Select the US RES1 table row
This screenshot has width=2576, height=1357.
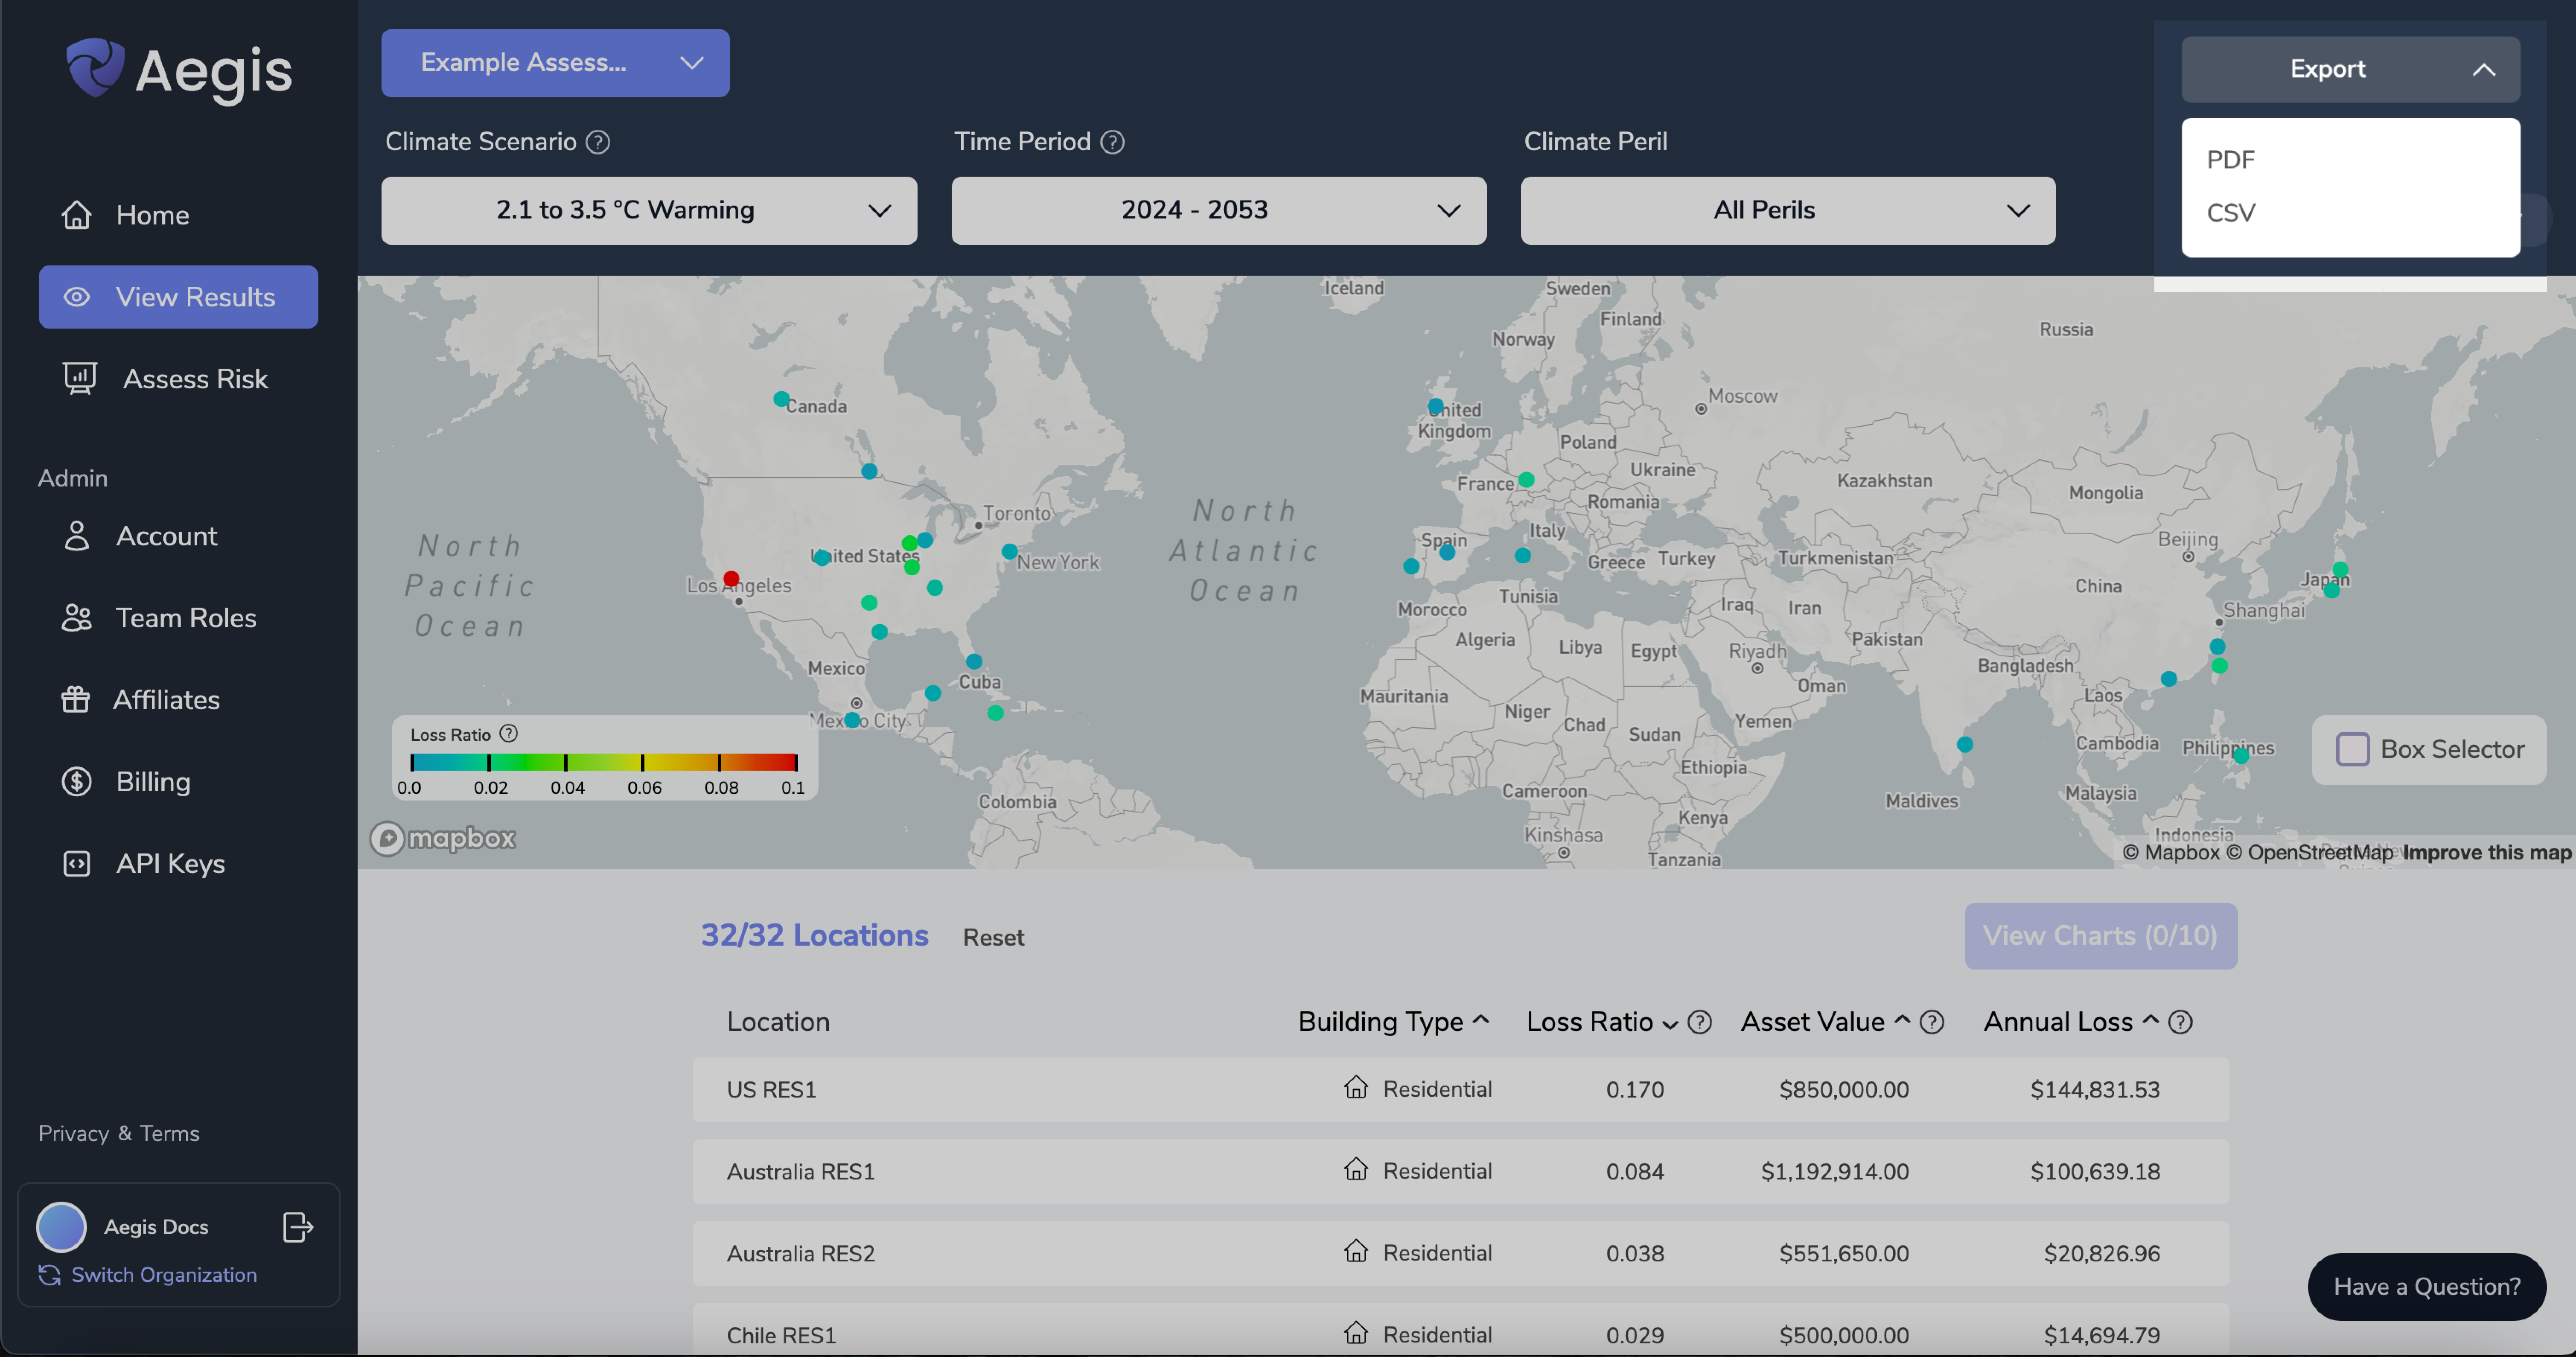tap(1460, 1090)
